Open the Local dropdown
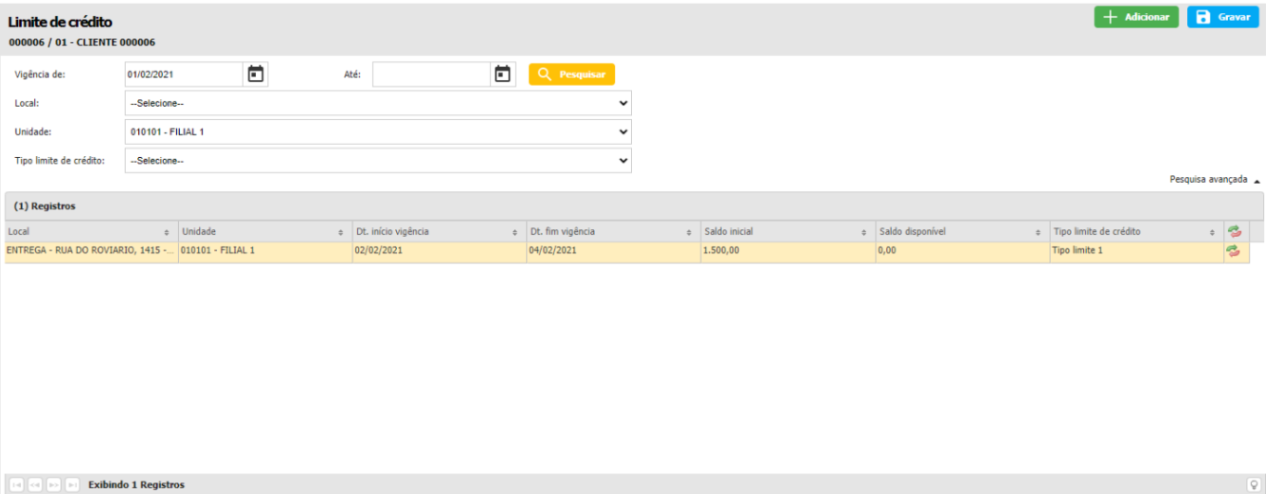The width and height of the screenshot is (1266, 494). (378, 103)
